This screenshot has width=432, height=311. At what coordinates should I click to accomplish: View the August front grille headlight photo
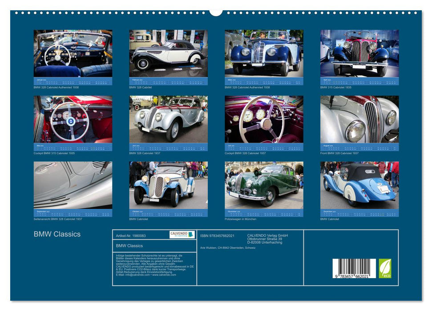(x=359, y=119)
